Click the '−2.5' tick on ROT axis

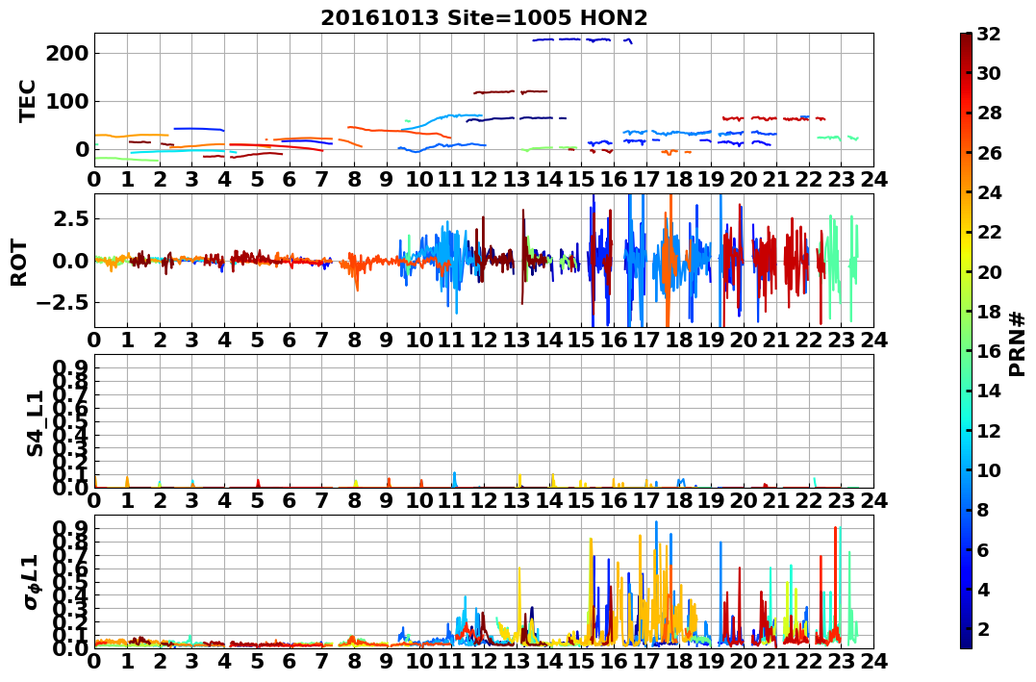pos(63,303)
